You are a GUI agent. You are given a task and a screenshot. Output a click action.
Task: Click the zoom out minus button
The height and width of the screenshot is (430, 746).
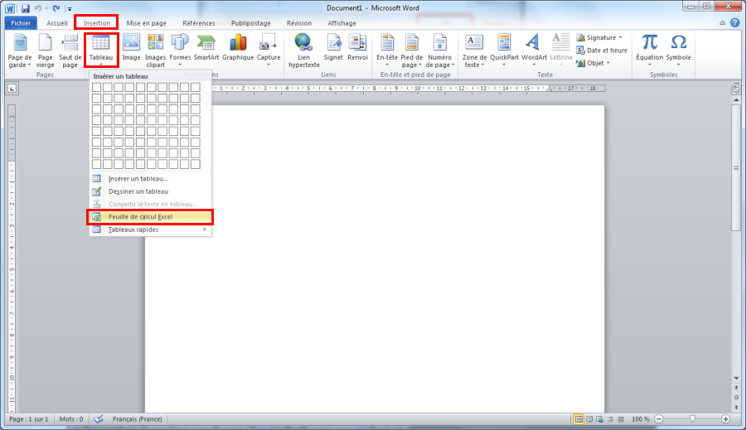click(659, 419)
